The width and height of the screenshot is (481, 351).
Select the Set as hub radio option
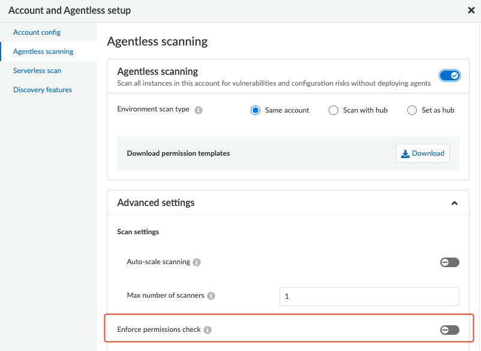tap(411, 110)
